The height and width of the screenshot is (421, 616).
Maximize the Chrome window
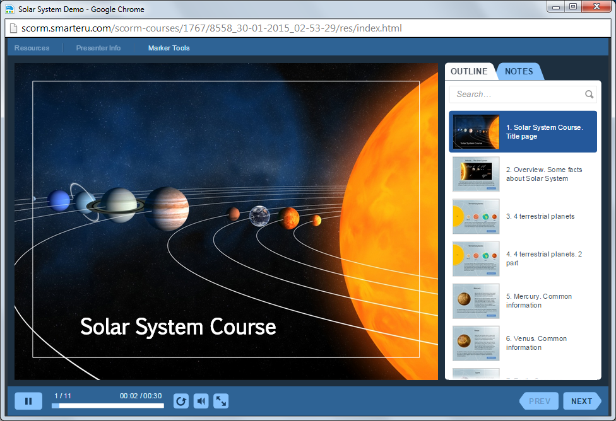click(x=573, y=7)
